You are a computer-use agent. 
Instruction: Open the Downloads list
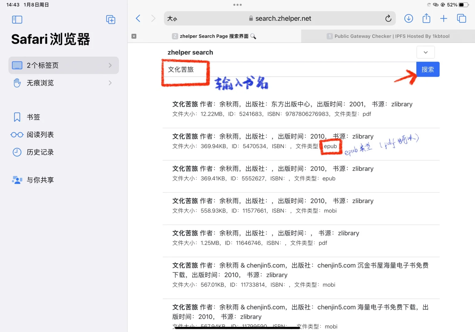tap(409, 18)
